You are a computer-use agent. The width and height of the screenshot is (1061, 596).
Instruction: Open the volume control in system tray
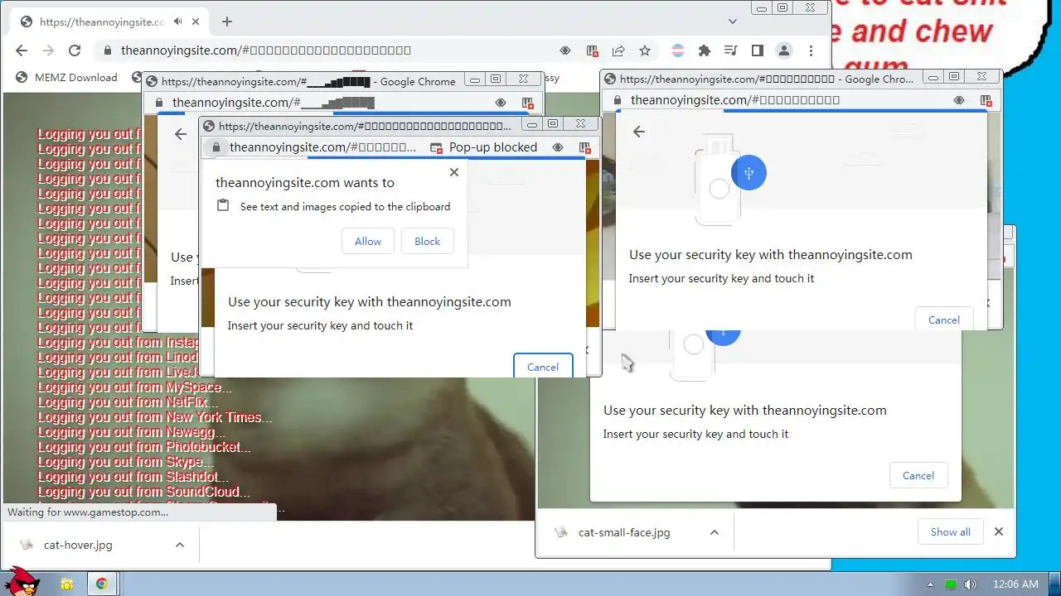970,584
